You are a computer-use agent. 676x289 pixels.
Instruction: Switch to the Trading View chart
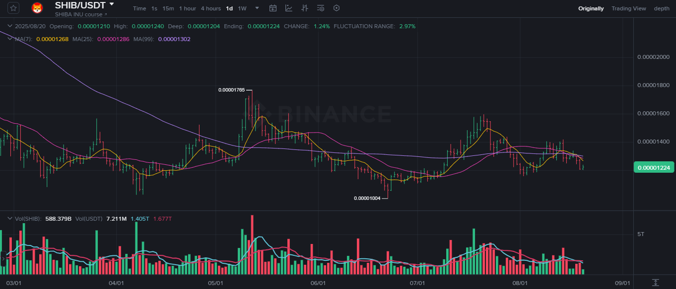click(x=629, y=8)
